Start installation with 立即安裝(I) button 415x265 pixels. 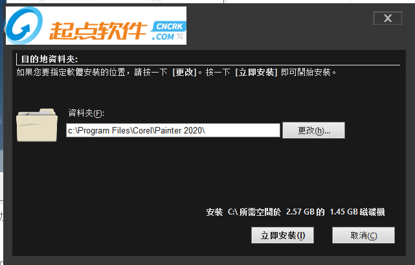(x=283, y=235)
